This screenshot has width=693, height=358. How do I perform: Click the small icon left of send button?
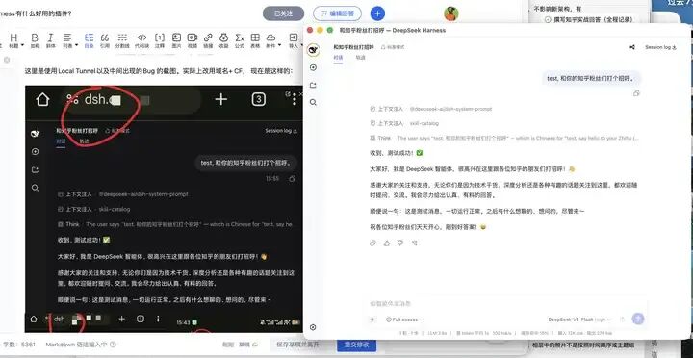pyautogui.click(x=623, y=320)
